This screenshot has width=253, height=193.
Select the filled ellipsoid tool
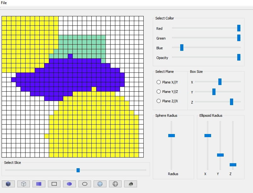coord(69,184)
